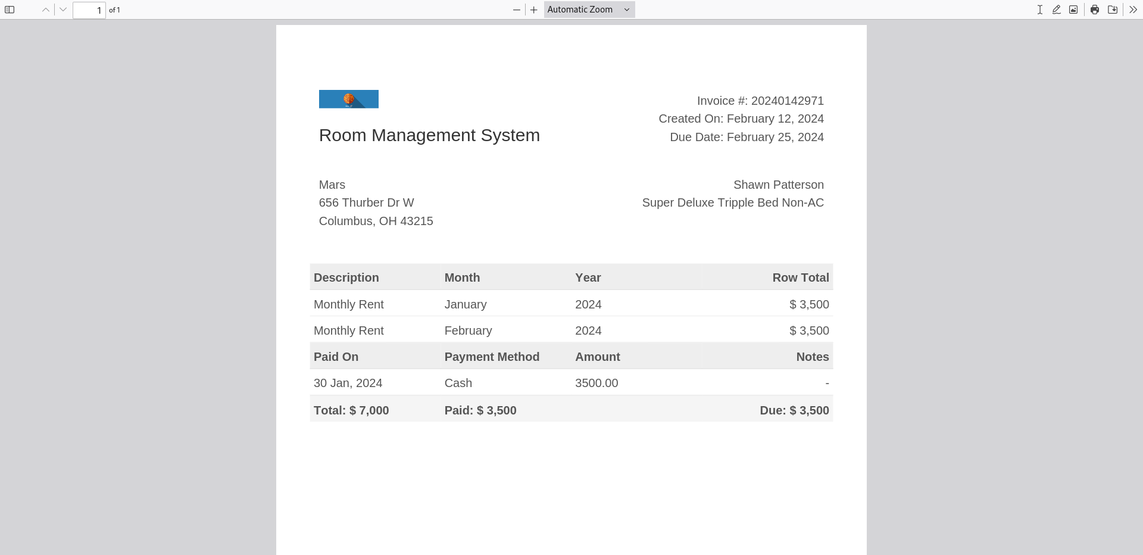The width and height of the screenshot is (1143, 555).
Task: Go to next page
Action: (63, 10)
